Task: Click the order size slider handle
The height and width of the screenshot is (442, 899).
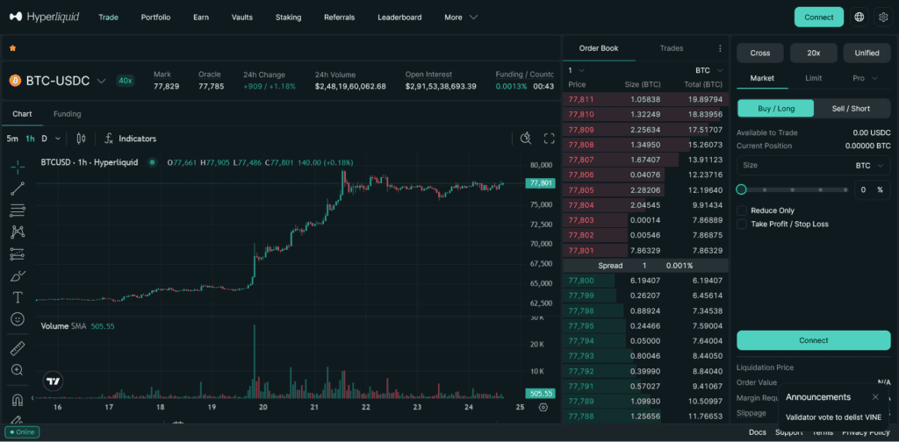Action: click(x=741, y=189)
